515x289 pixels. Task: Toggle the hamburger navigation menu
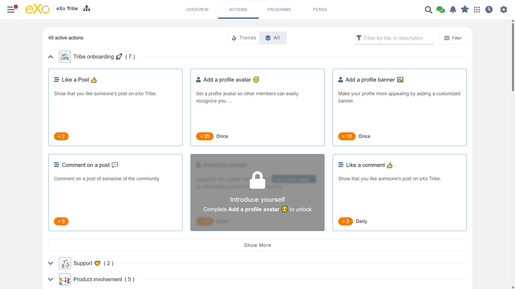(x=11, y=9)
